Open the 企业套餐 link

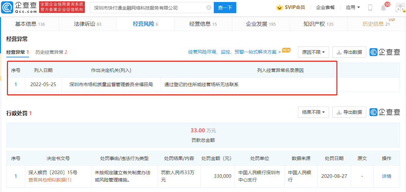pos(325,7)
